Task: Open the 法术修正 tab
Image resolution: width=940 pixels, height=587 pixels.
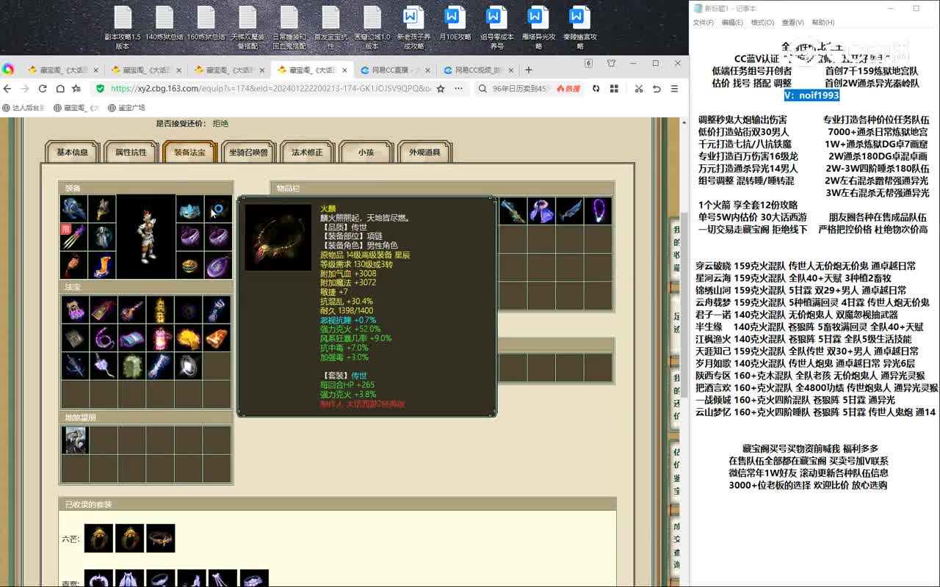Action: click(307, 152)
